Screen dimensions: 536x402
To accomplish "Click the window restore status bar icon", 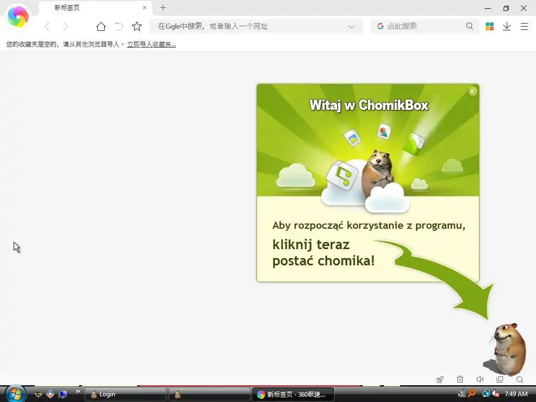I will point(500,379).
